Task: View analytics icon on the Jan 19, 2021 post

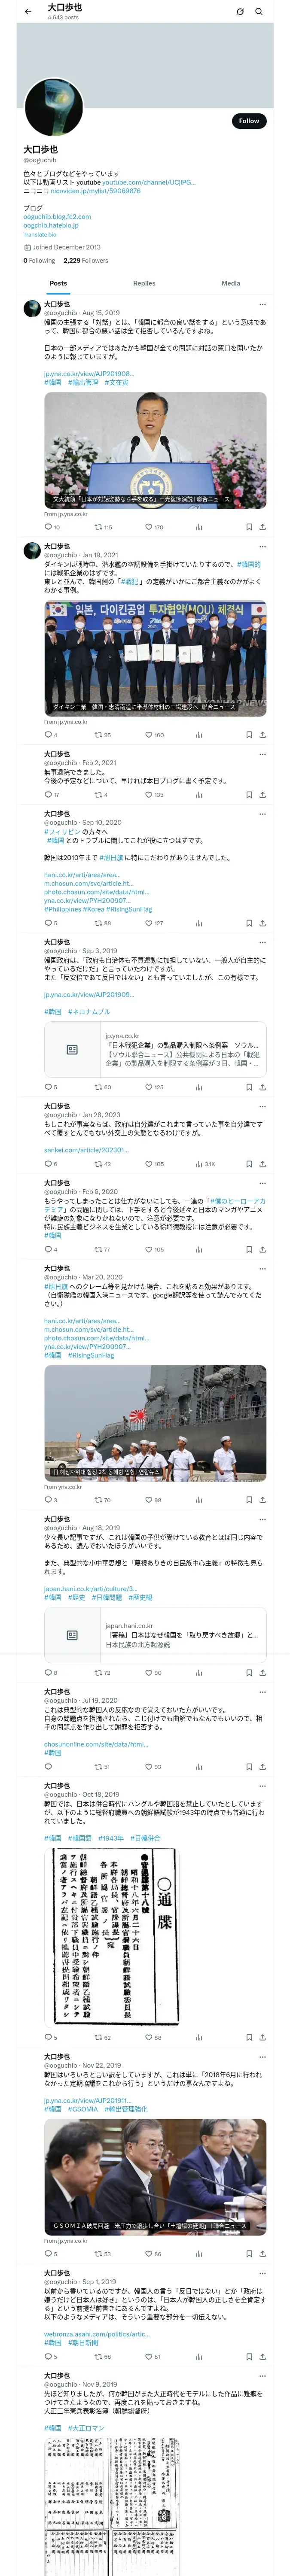Action: click(199, 735)
